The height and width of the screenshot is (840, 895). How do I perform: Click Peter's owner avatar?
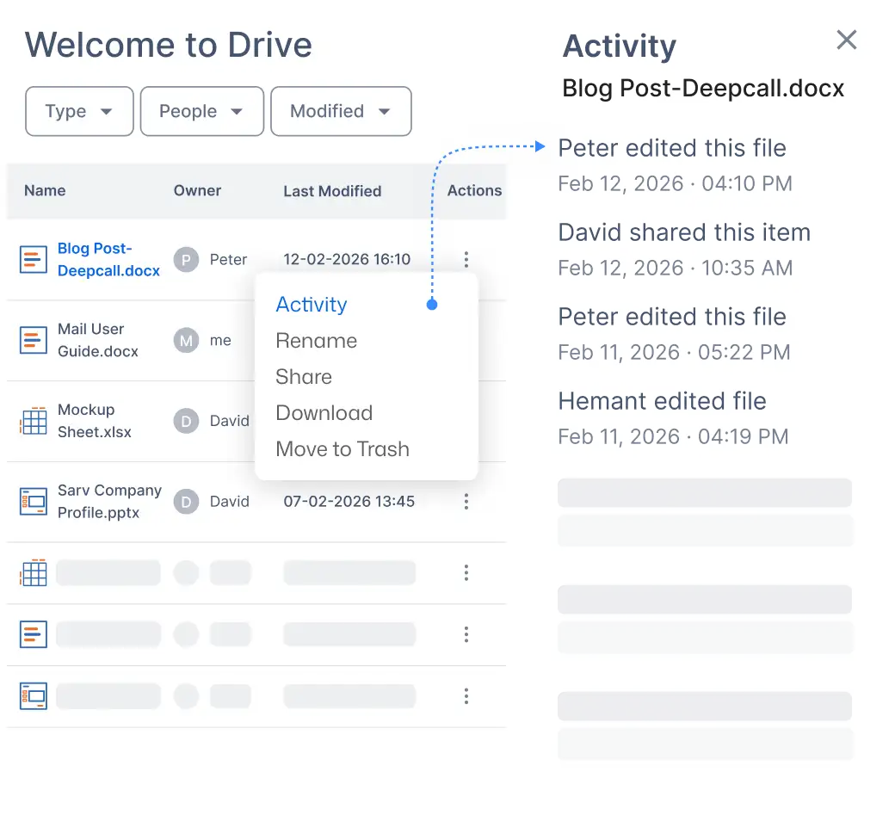[x=186, y=260]
